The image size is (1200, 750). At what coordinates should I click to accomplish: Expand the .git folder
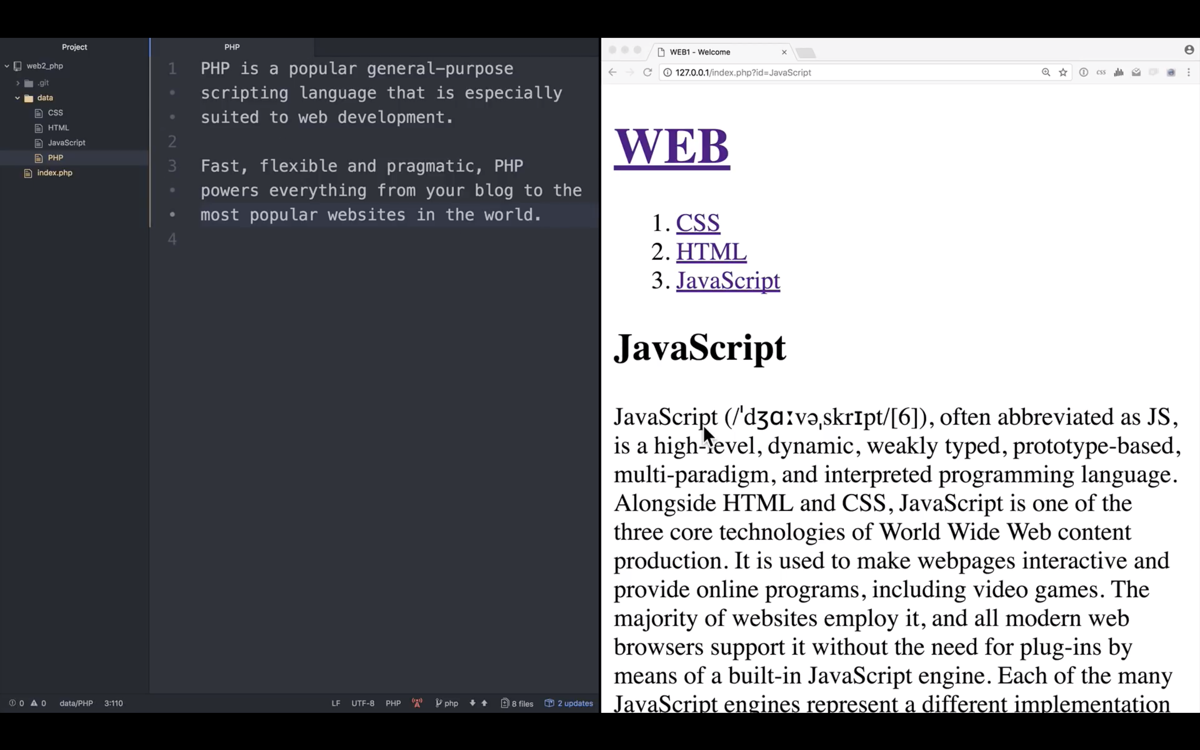point(18,83)
